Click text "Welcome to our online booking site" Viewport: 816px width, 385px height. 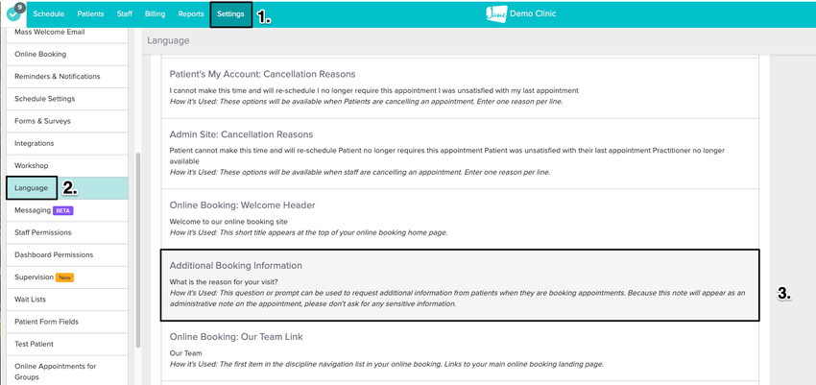click(x=228, y=222)
